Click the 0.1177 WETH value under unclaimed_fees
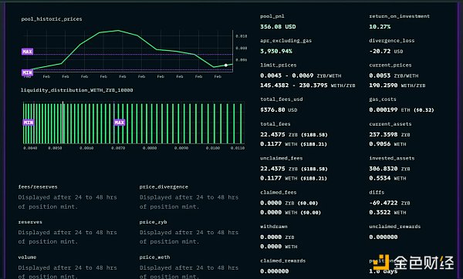Screen dimensions: 463x279 [x=293, y=178]
